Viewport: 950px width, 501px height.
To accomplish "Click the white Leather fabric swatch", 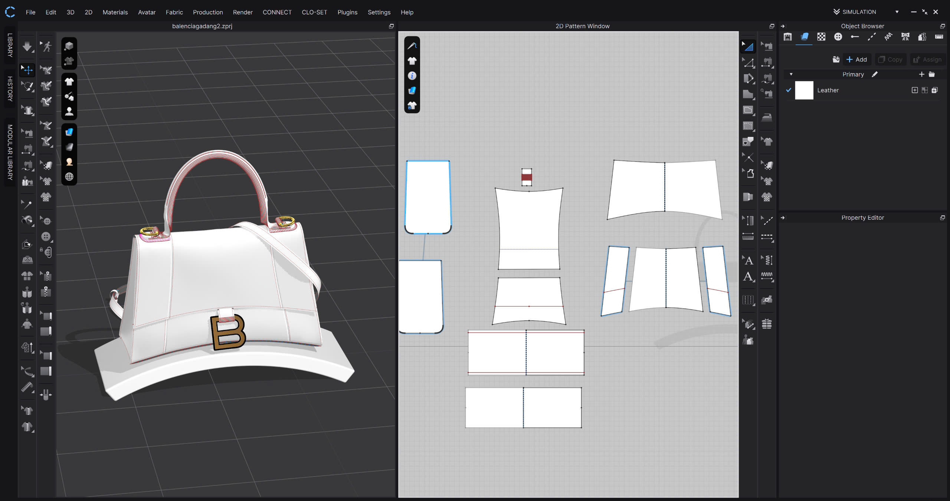I will pyautogui.click(x=804, y=90).
